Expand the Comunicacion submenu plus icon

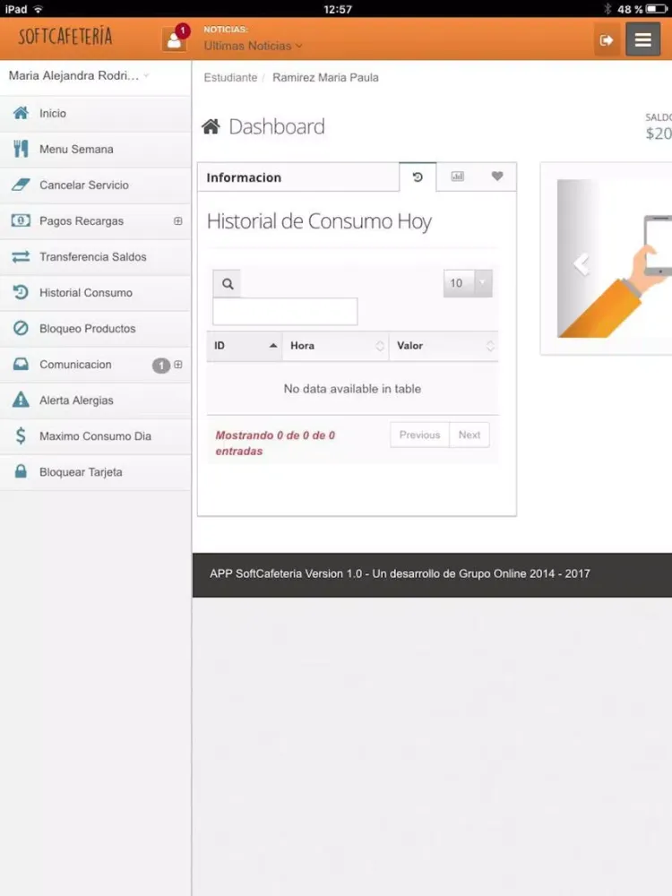click(x=177, y=365)
